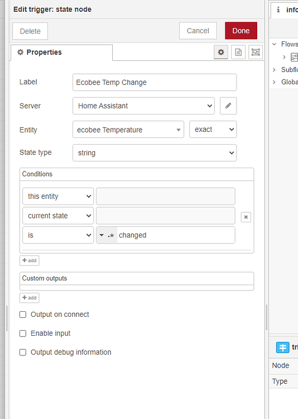The width and height of the screenshot is (298, 419).
Task: Remove the condition with the x icon
Action: click(x=246, y=217)
